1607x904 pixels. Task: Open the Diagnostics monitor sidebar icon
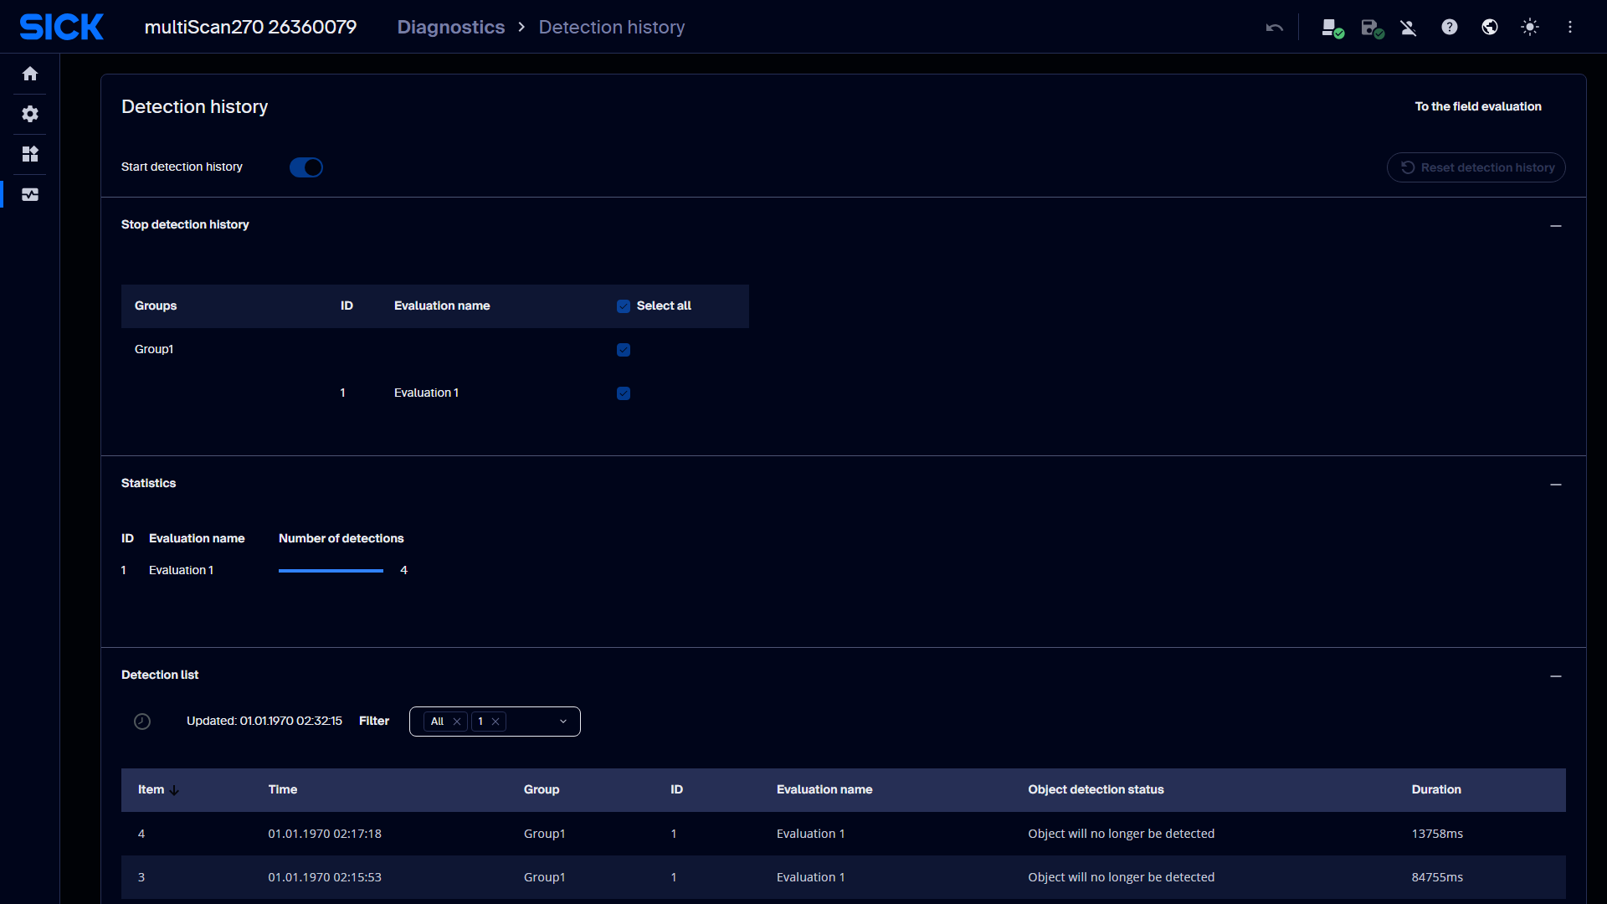[30, 194]
